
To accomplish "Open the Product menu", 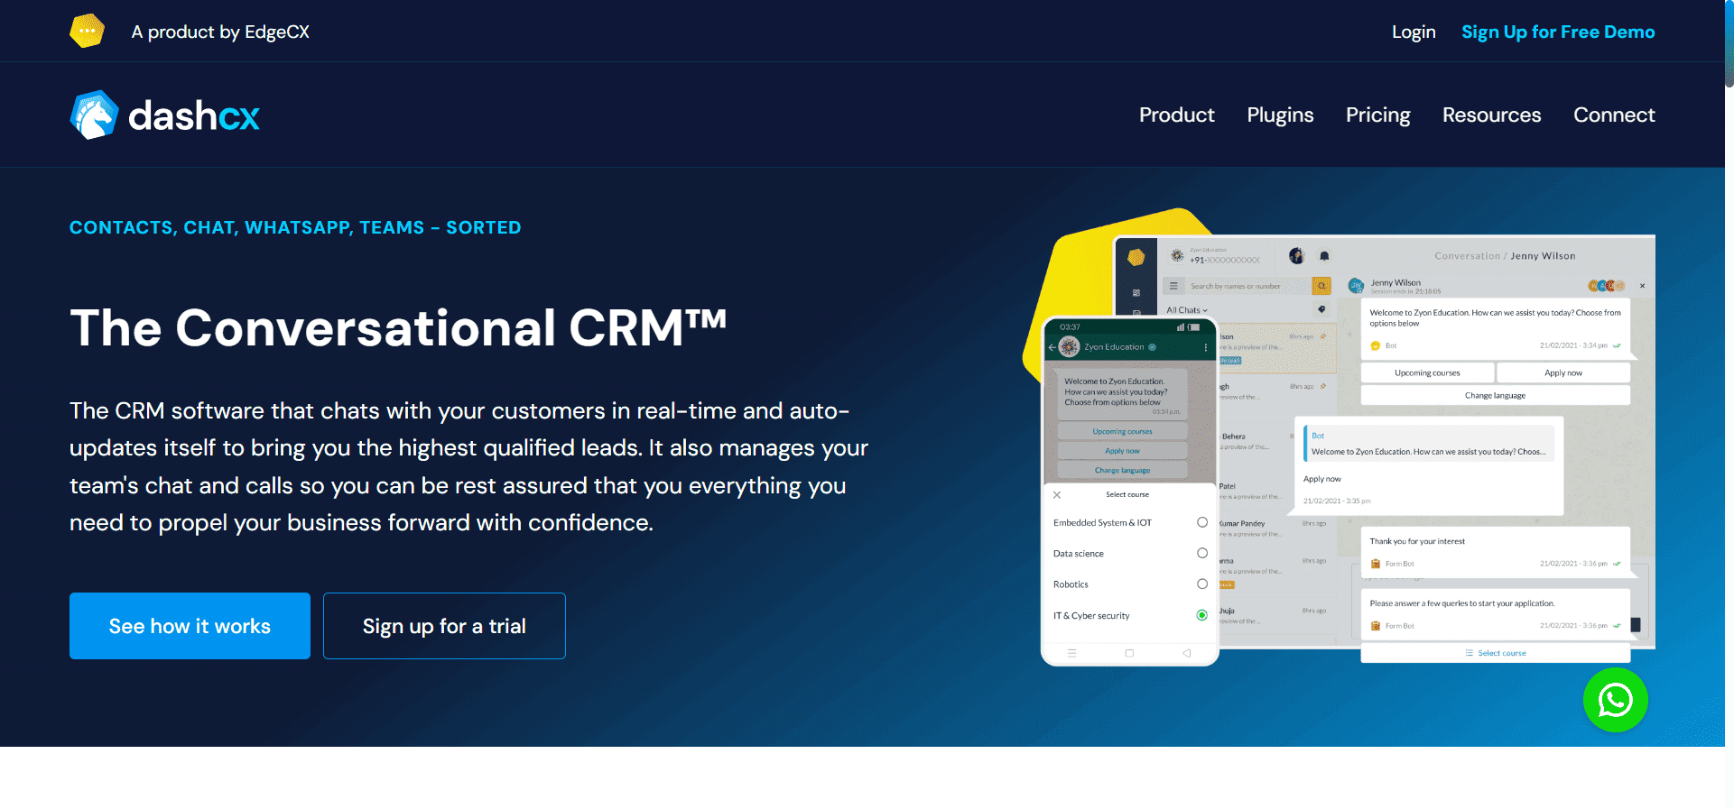I will (1176, 115).
